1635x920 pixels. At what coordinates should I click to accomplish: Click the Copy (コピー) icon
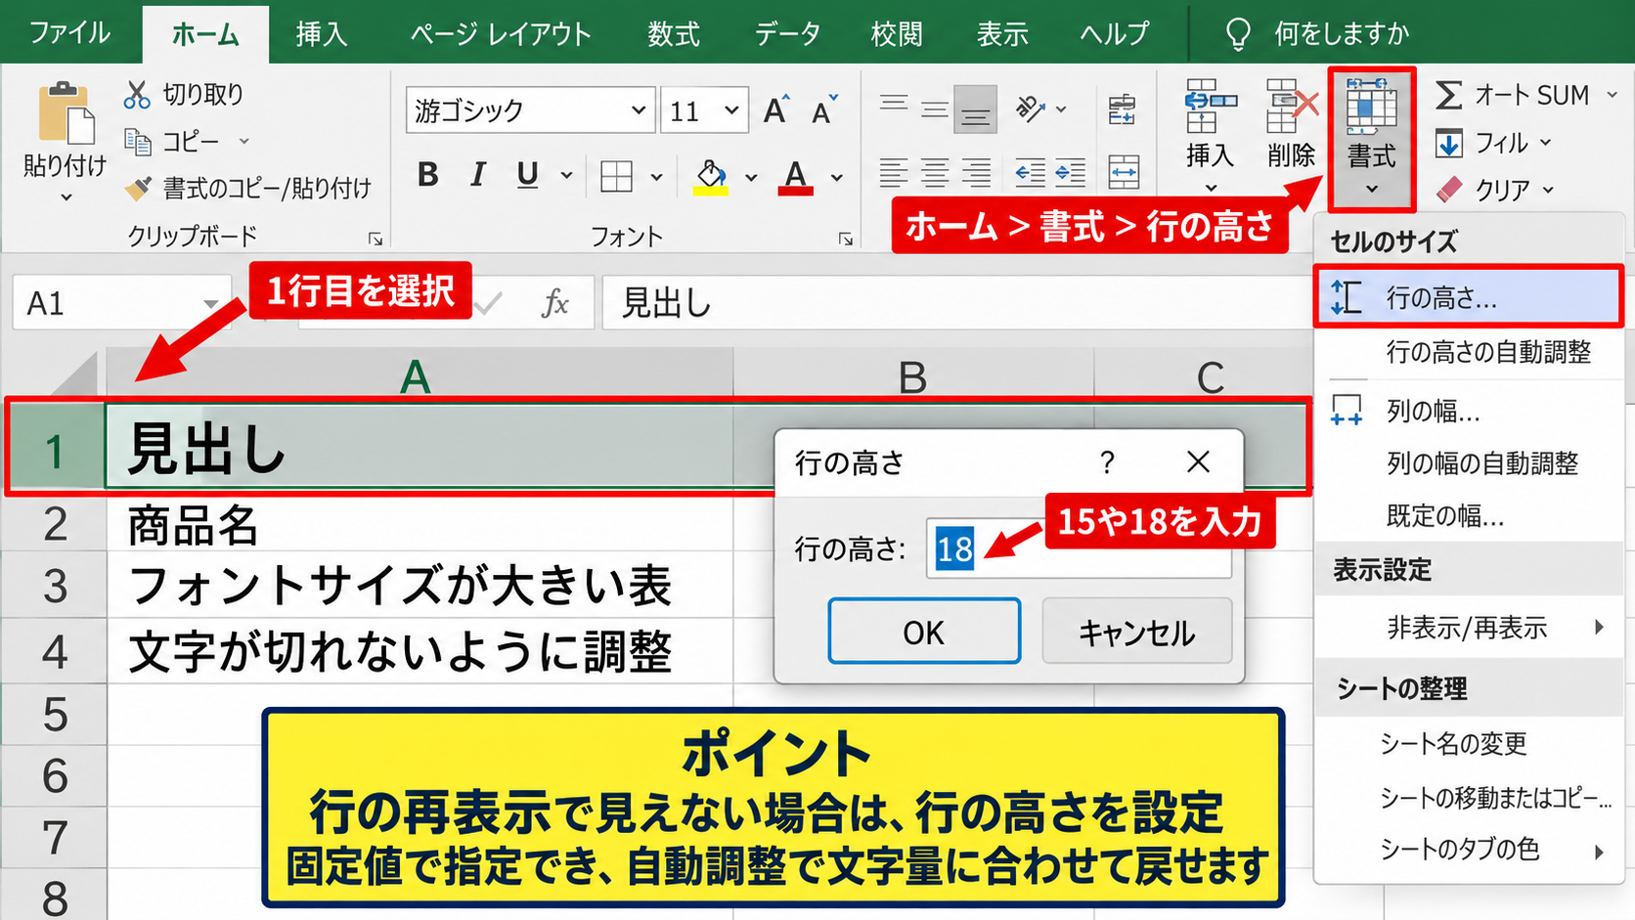(137, 142)
